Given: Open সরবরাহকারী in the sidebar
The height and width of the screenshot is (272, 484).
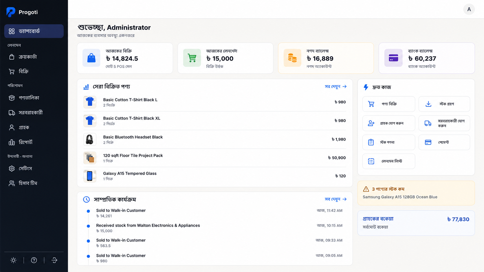Looking at the screenshot, I should point(34,112).
